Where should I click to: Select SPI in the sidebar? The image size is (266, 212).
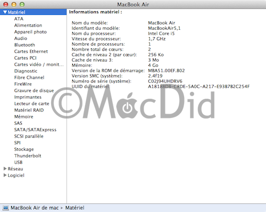pos(18,143)
